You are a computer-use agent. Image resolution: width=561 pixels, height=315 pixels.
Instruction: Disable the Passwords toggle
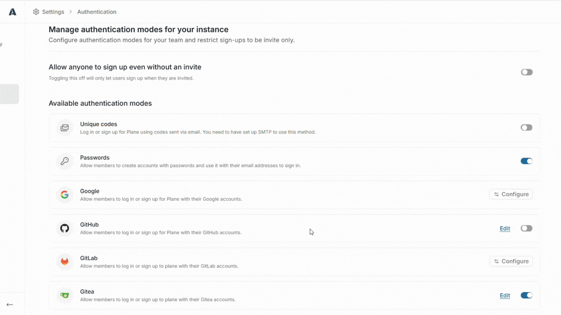526,161
